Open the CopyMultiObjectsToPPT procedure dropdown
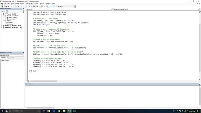The image size is (201, 113). 198,9
